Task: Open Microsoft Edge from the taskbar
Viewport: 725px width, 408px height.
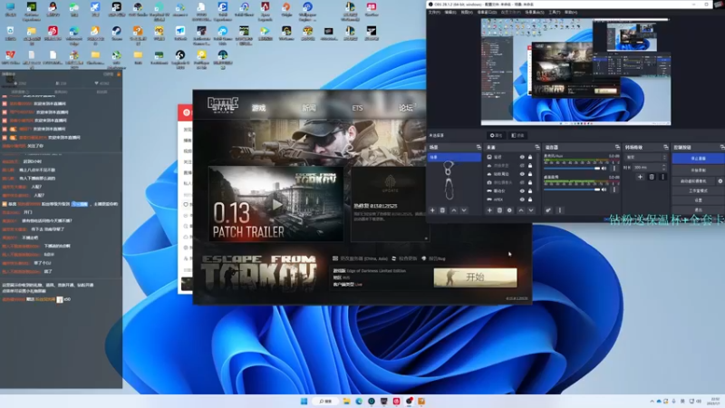Action: pyautogui.click(x=359, y=401)
